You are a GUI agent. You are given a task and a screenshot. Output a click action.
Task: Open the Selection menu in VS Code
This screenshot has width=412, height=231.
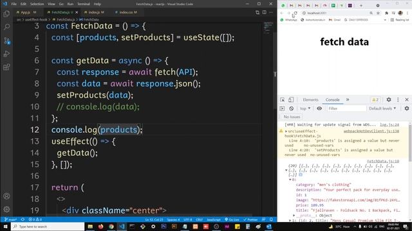pos(37,4)
